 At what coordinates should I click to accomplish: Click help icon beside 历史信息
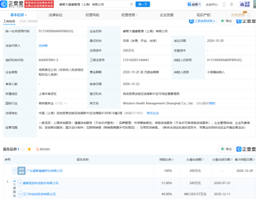click(249, 15)
